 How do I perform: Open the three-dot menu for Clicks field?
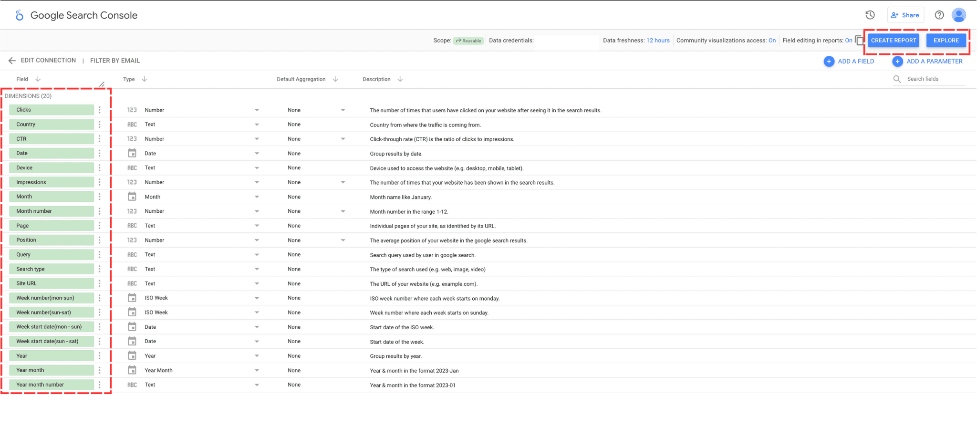pyautogui.click(x=99, y=110)
